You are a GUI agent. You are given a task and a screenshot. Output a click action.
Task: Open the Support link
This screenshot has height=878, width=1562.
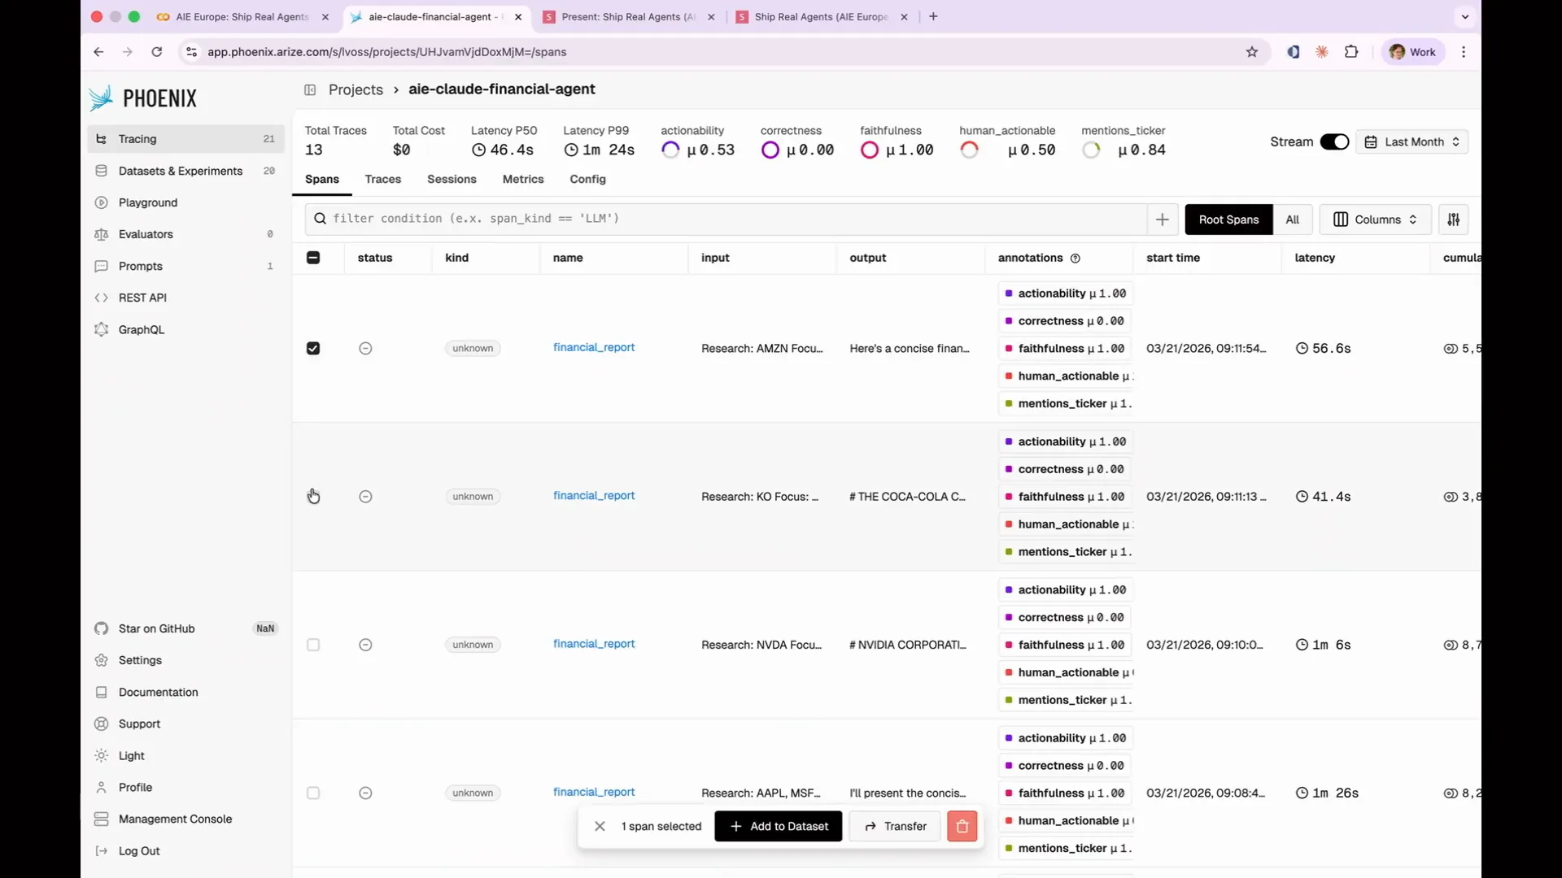[185, 724]
